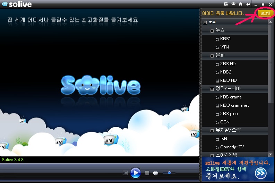Viewport: 275px width, 183px height.
Task: Go to home via the house icon
Action: pyautogui.click(x=241, y=4)
